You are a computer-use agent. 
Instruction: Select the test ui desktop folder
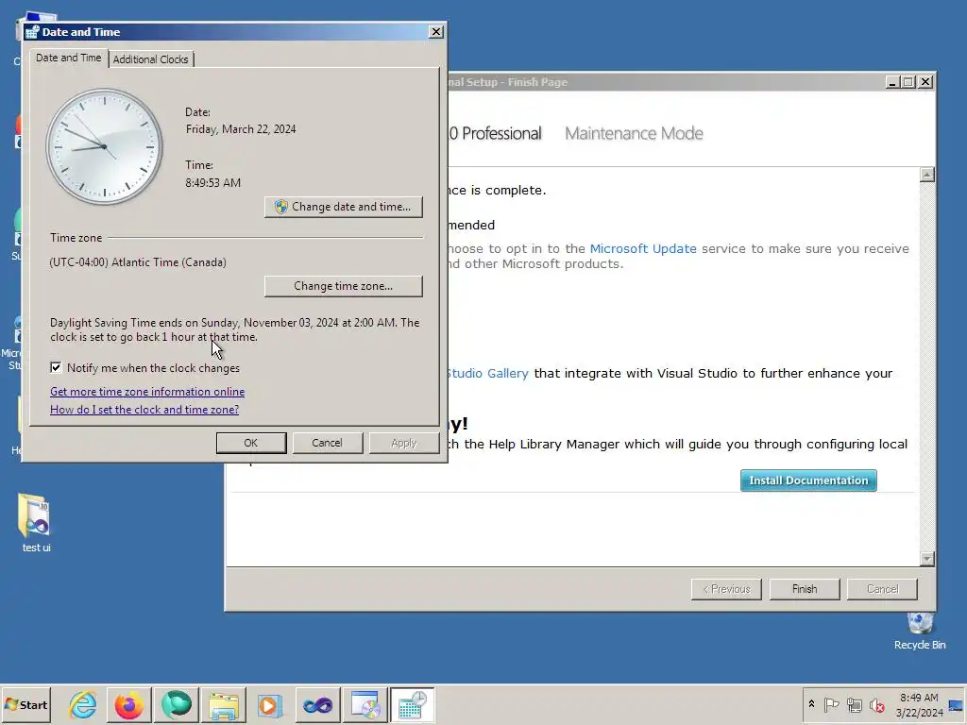click(x=36, y=523)
